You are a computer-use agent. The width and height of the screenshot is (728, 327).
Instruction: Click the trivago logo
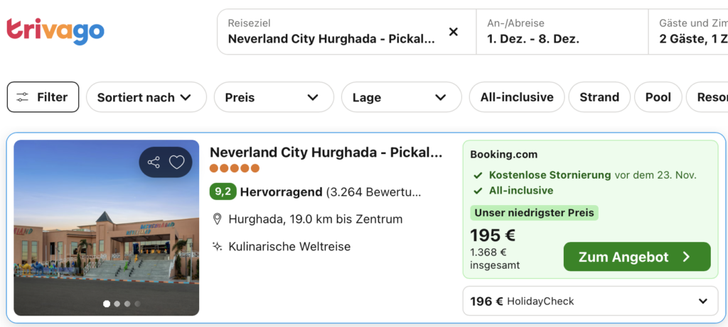pos(55,31)
